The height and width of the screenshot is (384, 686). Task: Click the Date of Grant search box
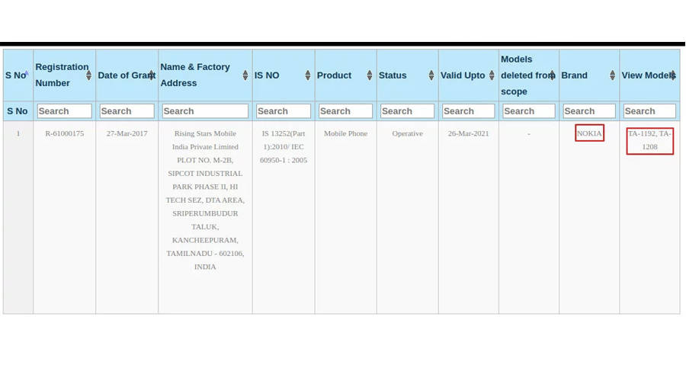[127, 111]
